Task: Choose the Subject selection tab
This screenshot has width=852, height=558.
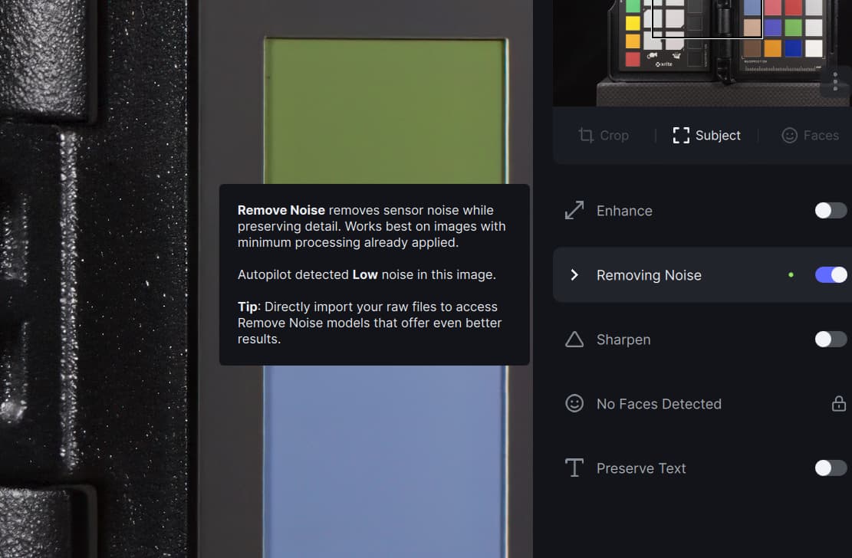Action: click(x=706, y=136)
